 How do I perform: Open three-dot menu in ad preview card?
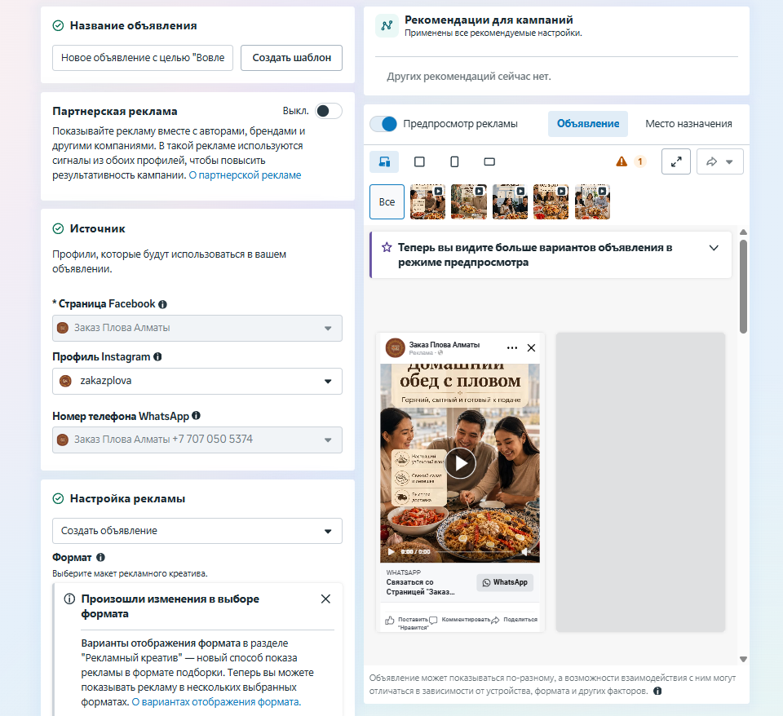[x=512, y=348]
